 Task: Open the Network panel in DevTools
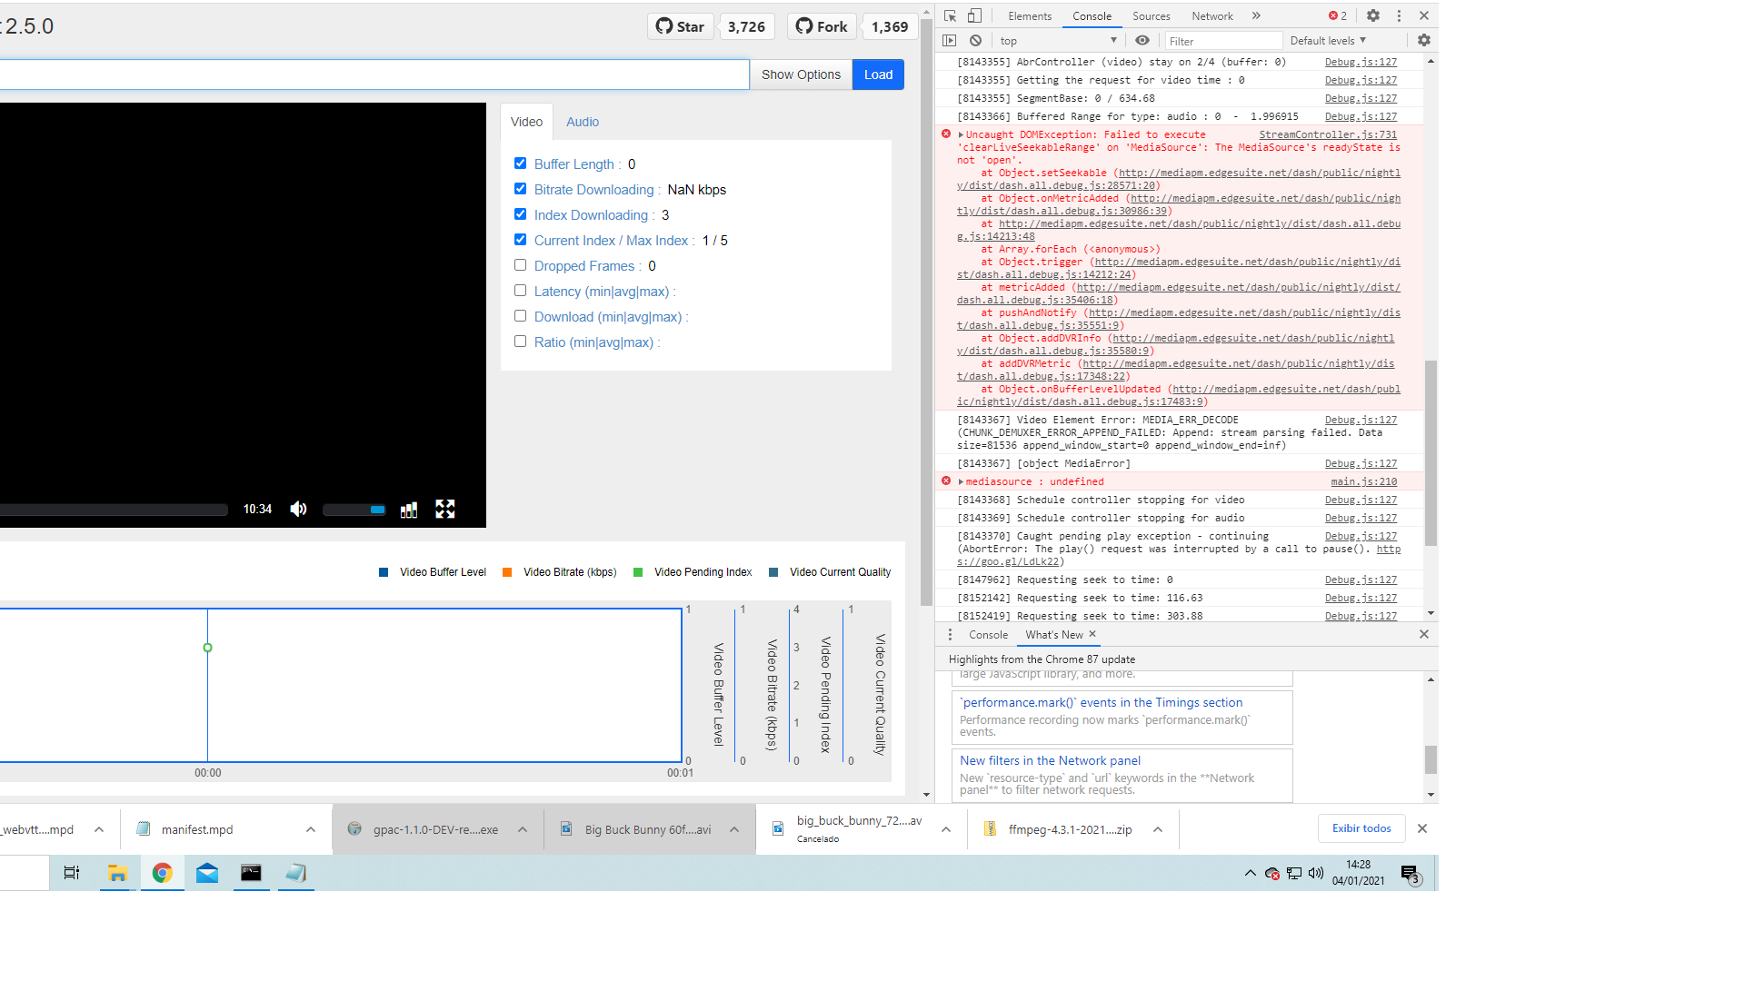coord(1212,15)
